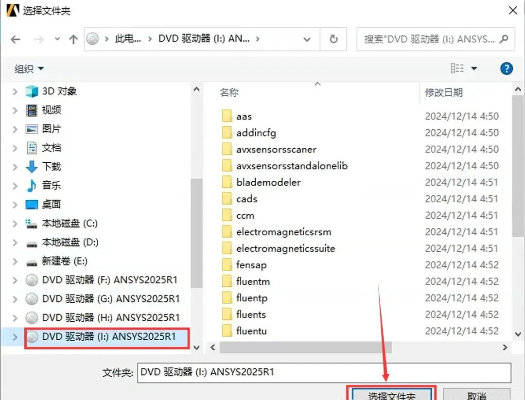Click DVD 驱动器 (I:) breadcrumb segment

click(204, 39)
